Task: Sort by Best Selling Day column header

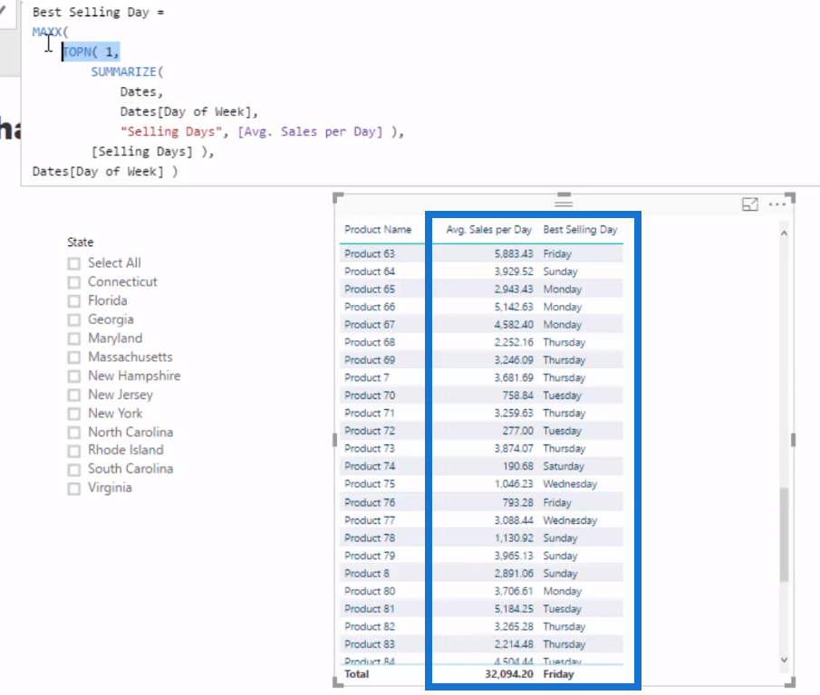Action: click(x=580, y=230)
